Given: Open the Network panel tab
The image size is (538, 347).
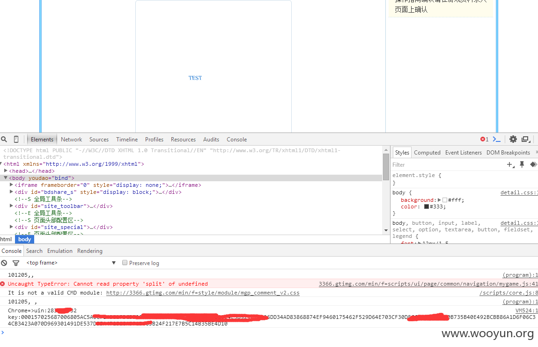Looking at the screenshot, I should (x=71, y=140).
